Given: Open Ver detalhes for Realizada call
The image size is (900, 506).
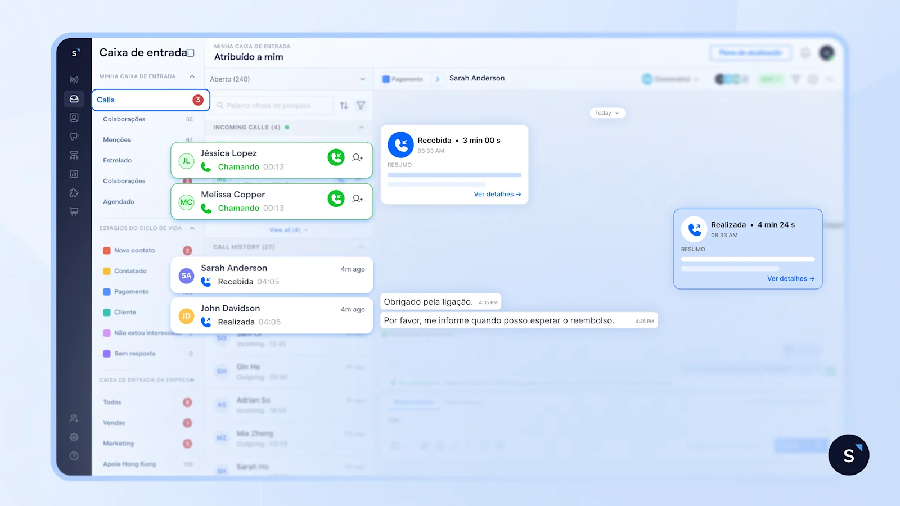Looking at the screenshot, I should click(x=791, y=278).
